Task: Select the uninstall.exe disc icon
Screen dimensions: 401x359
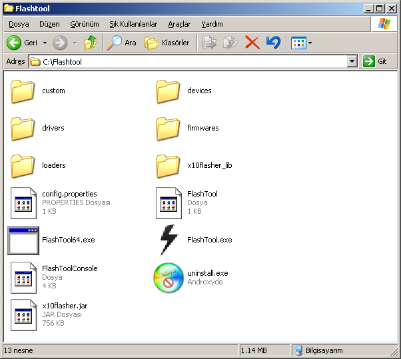Action: pyautogui.click(x=169, y=278)
